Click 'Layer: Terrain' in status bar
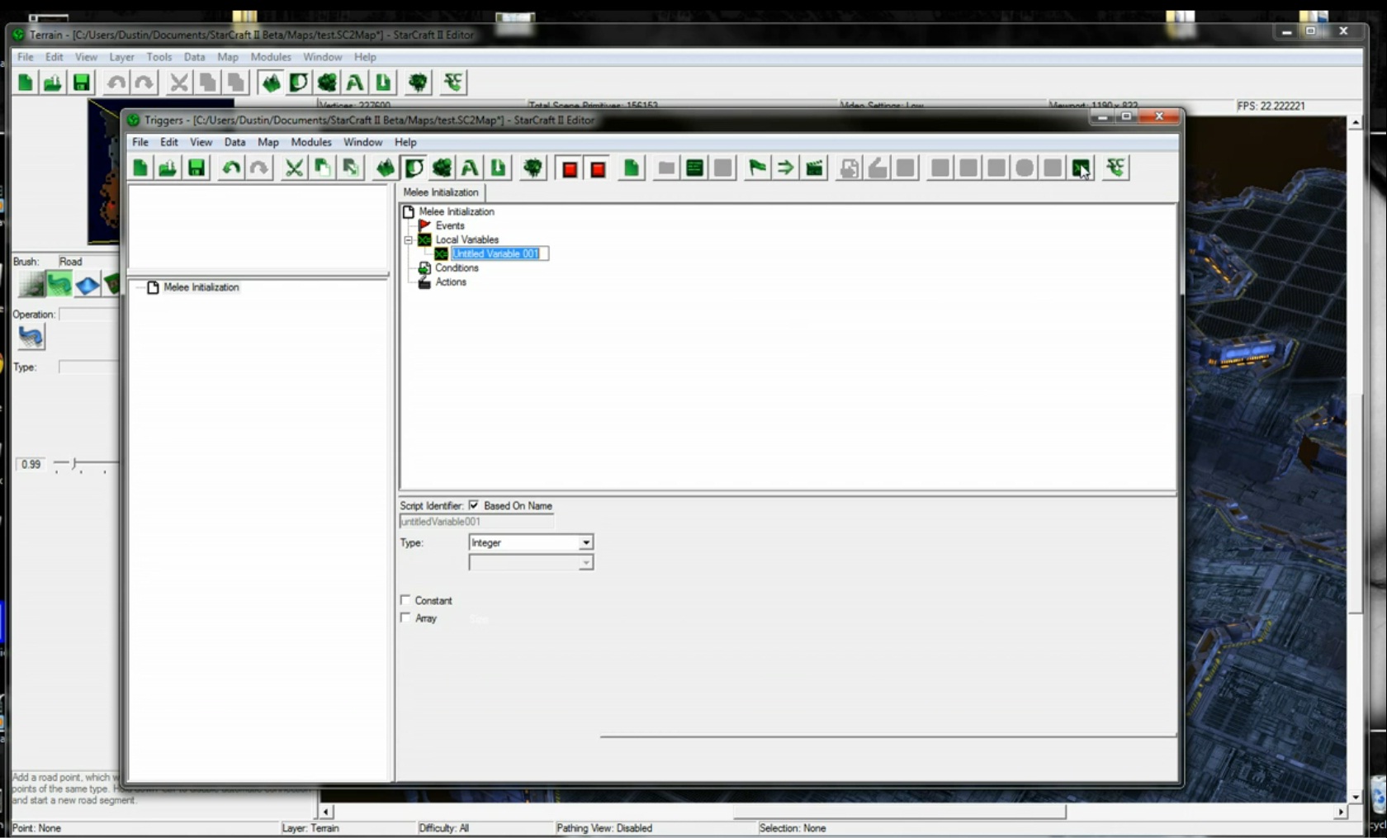The width and height of the screenshot is (1387, 838). click(x=310, y=828)
